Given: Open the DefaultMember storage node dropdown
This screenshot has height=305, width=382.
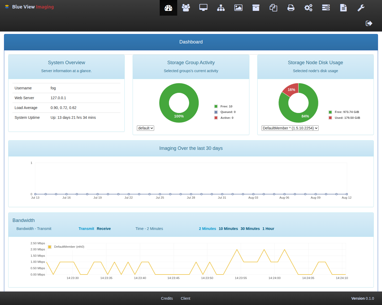Looking at the screenshot, I should 290,128.
